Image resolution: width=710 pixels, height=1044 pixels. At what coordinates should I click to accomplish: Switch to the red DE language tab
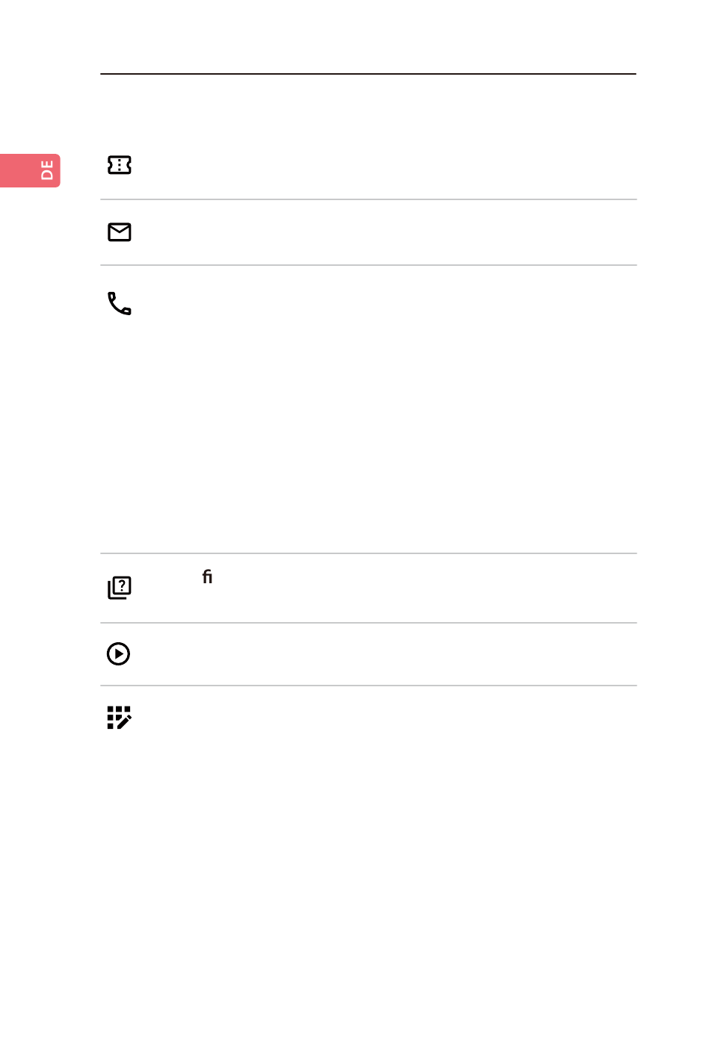tap(30, 170)
